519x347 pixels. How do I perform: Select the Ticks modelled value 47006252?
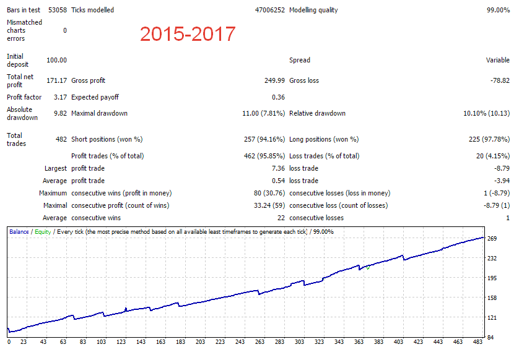click(x=270, y=11)
